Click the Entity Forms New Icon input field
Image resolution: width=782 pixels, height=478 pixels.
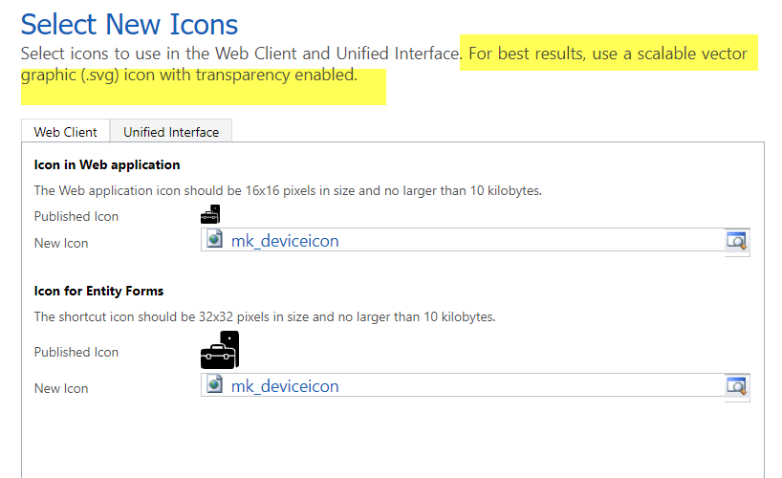pyautogui.click(x=463, y=385)
